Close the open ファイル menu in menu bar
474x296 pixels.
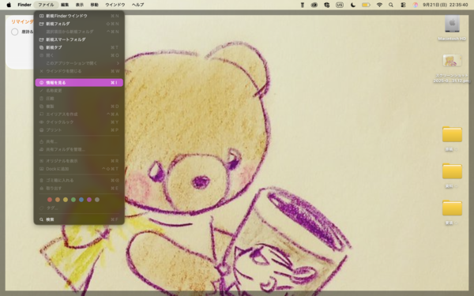pyautogui.click(x=46, y=5)
